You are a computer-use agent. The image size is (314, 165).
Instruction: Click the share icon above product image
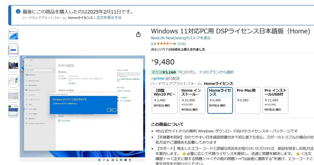[138, 34]
